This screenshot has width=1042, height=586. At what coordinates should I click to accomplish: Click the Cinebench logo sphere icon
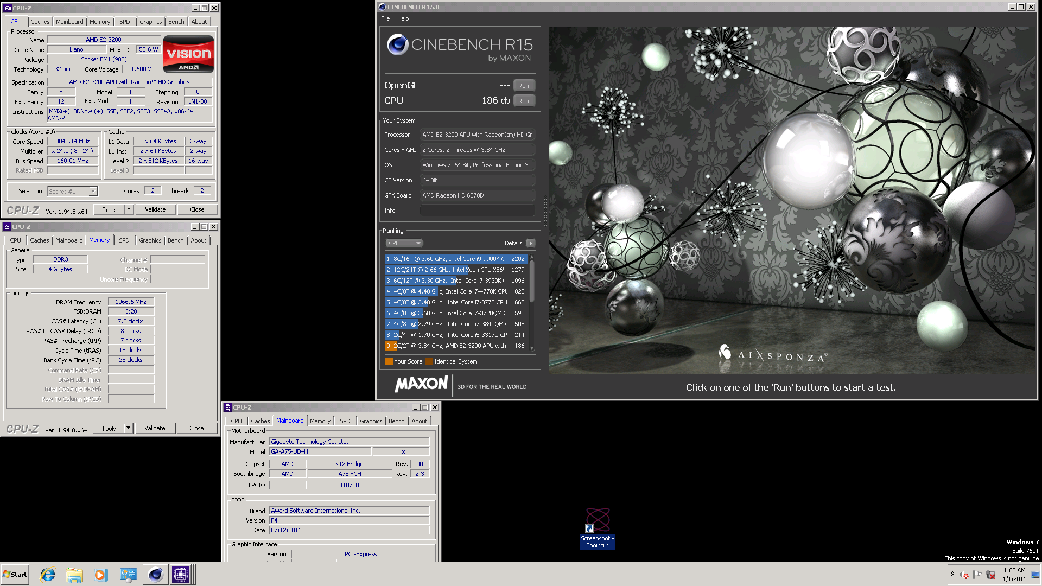click(397, 44)
